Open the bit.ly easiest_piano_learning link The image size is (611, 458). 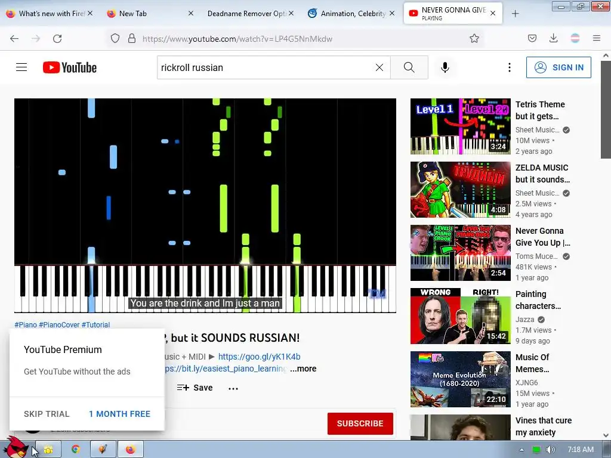pos(226,369)
